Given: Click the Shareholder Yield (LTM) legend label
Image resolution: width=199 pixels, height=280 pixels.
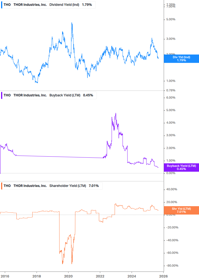Looking at the screenshot, I should pos(67,186).
